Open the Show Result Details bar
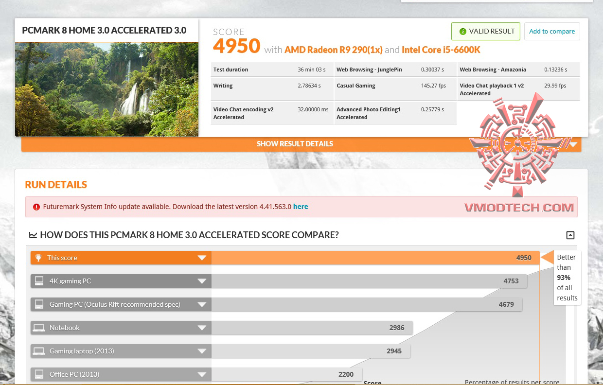Image resolution: width=603 pixels, height=385 pixels. [301, 144]
